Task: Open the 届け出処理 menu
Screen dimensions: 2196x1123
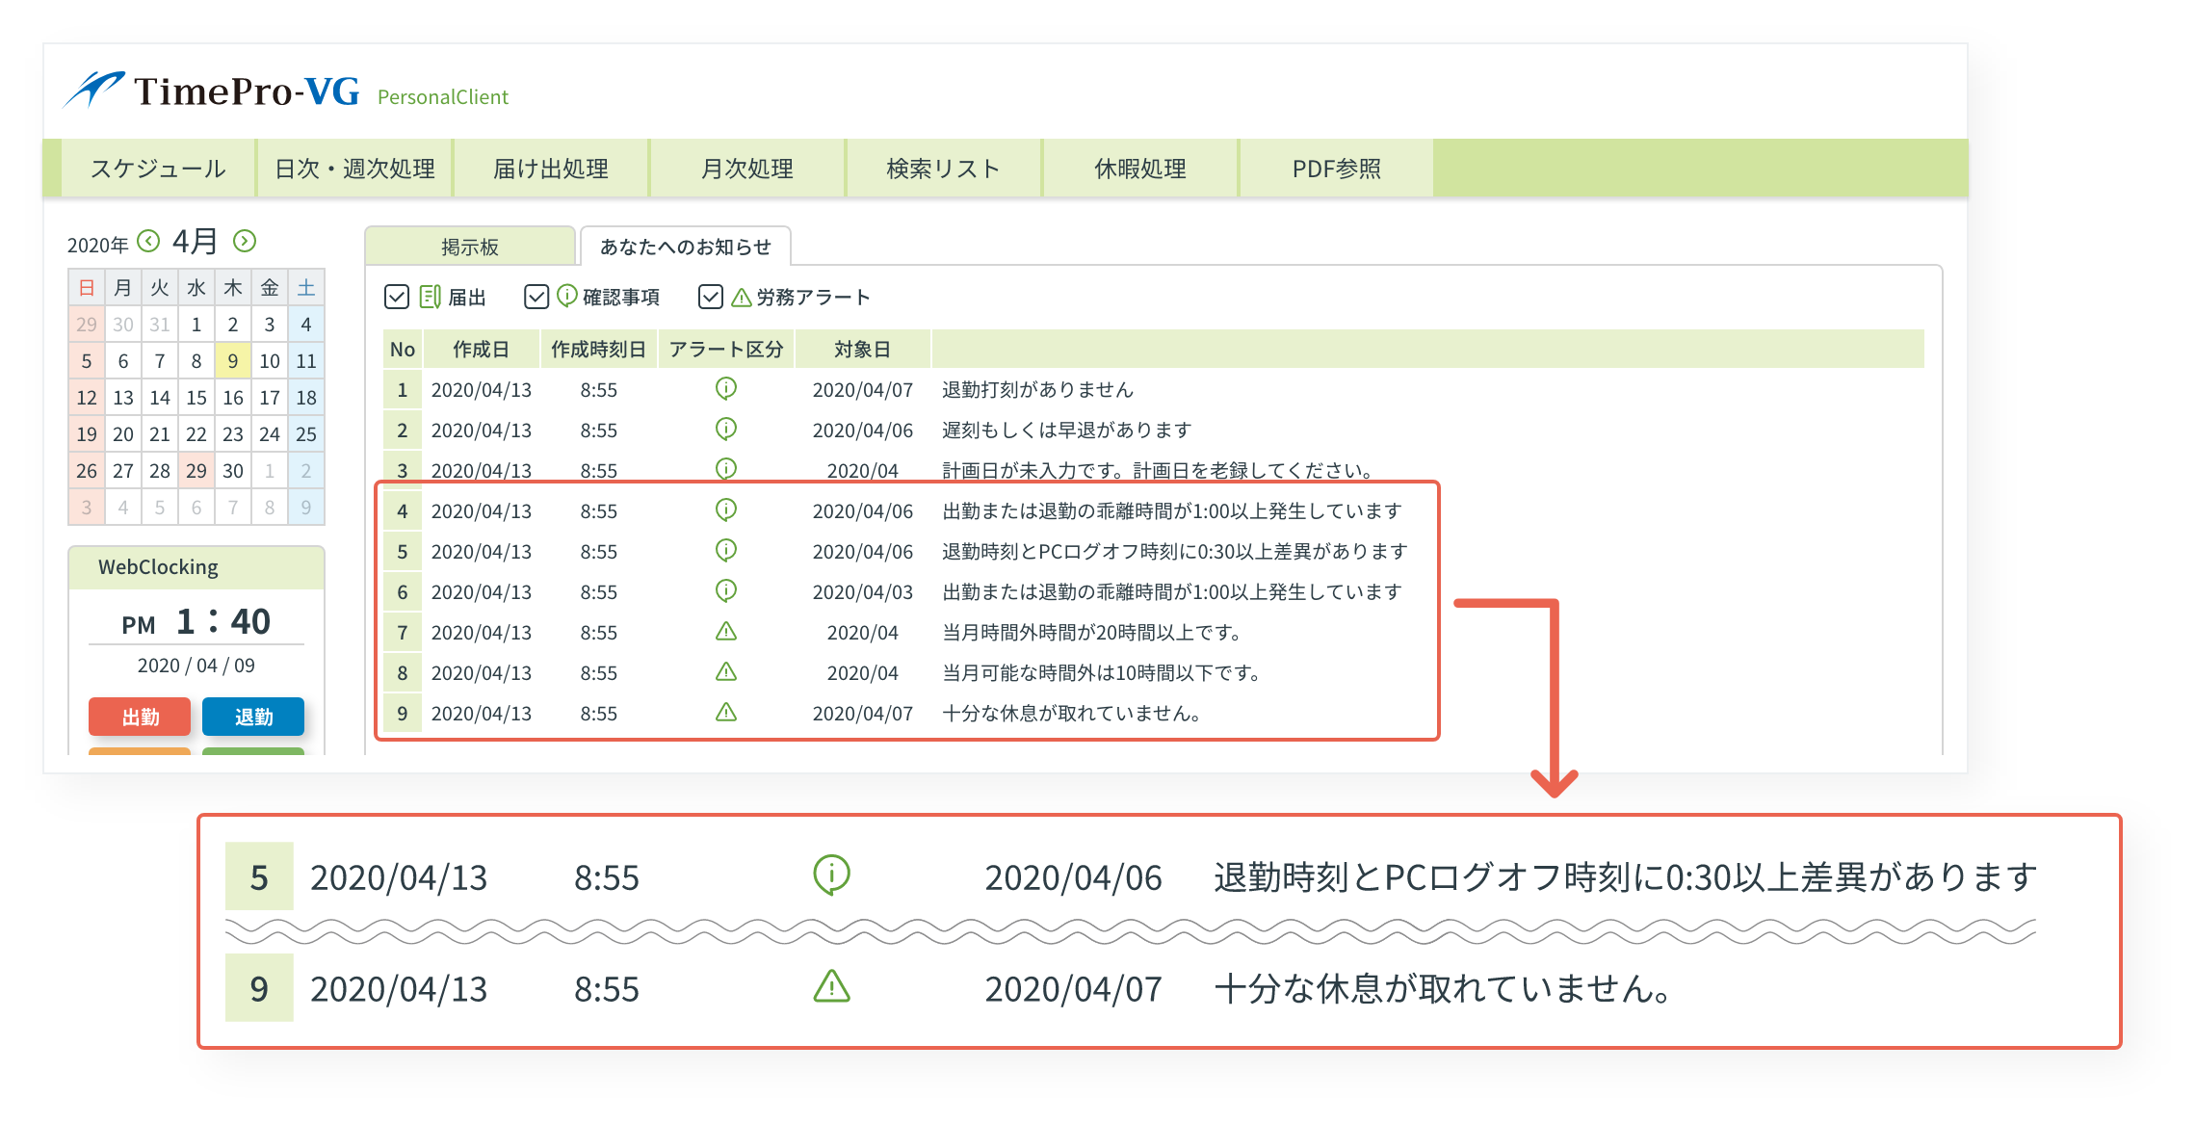Action: pyautogui.click(x=551, y=169)
